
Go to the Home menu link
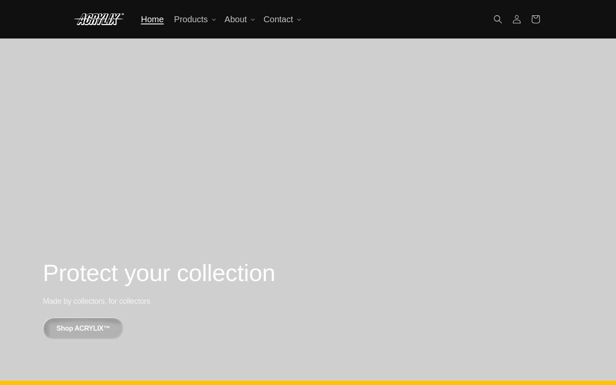[x=152, y=19]
